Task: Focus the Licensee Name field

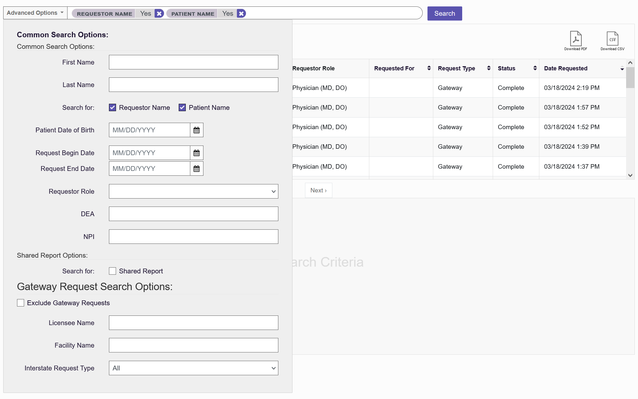Action: 193,323
